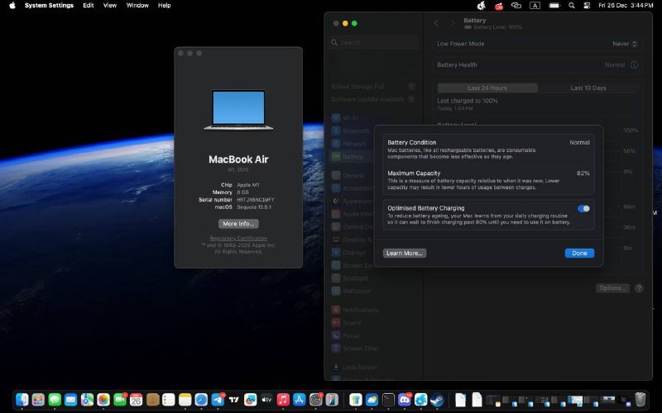Click the Options… button in Battery settings
Viewport: 662px width, 413px height.
[x=612, y=287]
